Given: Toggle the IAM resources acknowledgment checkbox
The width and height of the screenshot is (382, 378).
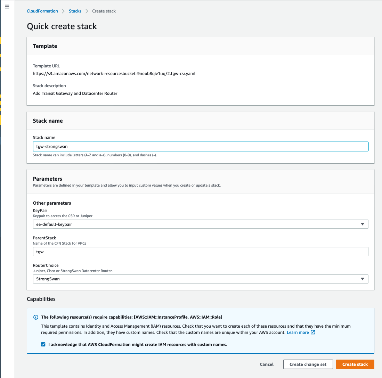Looking at the screenshot, I should coord(43,345).
